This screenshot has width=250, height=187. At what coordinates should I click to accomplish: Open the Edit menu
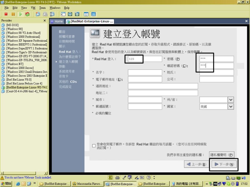pyautogui.click(x=15, y=8)
